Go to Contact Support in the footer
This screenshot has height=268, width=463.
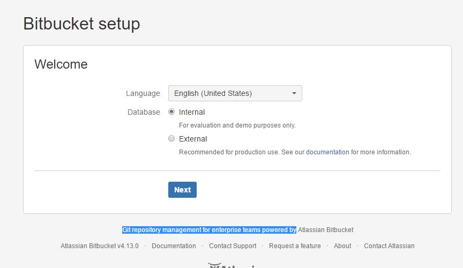[x=233, y=246]
